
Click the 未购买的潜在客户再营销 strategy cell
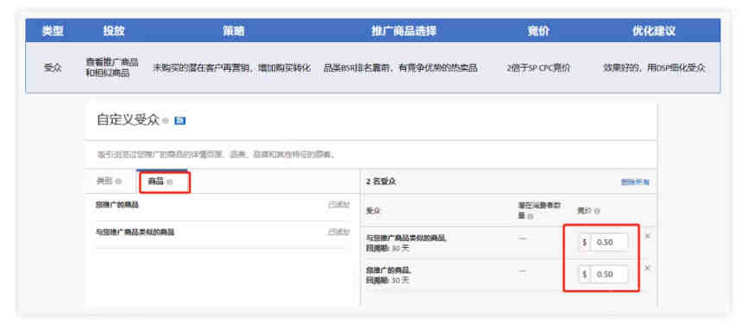click(231, 68)
